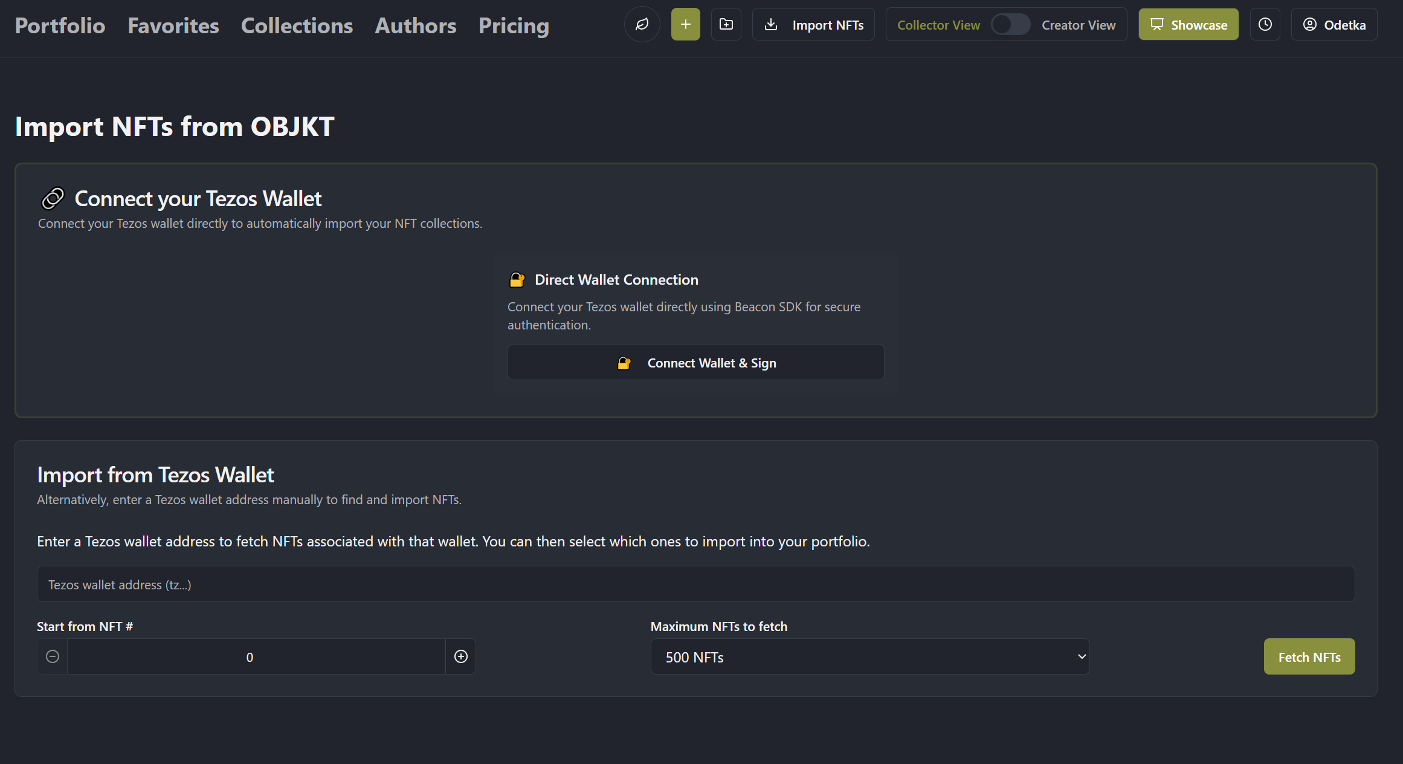1403x764 pixels.
Task: Open the clock history icon
Action: pyautogui.click(x=1265, y=25)
